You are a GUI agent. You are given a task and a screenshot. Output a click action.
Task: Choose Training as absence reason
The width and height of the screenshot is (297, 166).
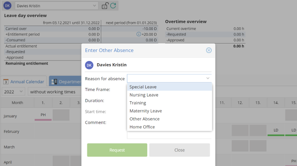[169, 103]
